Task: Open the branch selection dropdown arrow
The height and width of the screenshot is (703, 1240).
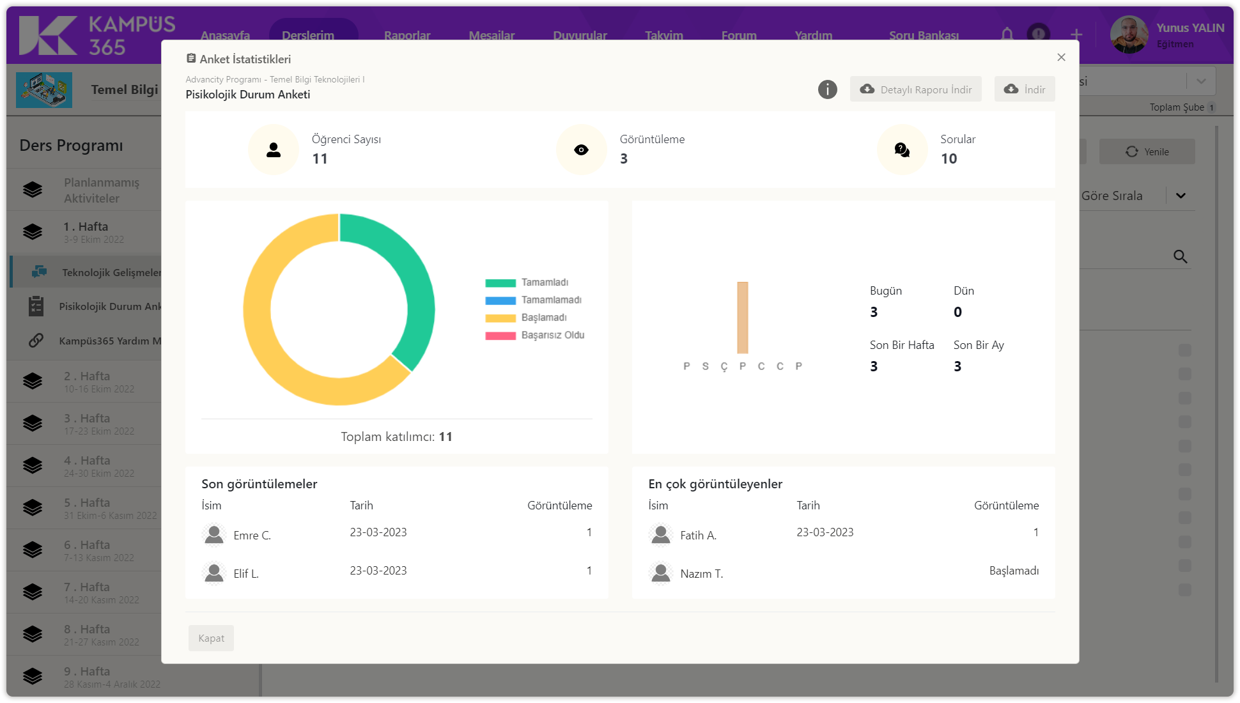Action: [1200, 81]
